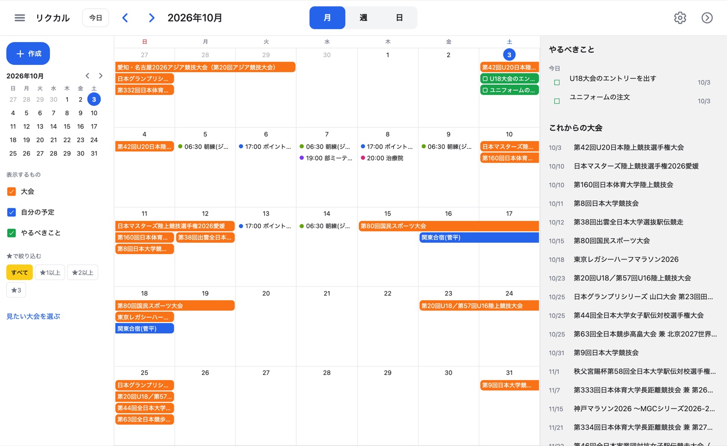This screenshot has height=446, width=727.
Task: Toggle the やるべきこと filter checkbox
Action: point(12,233)
